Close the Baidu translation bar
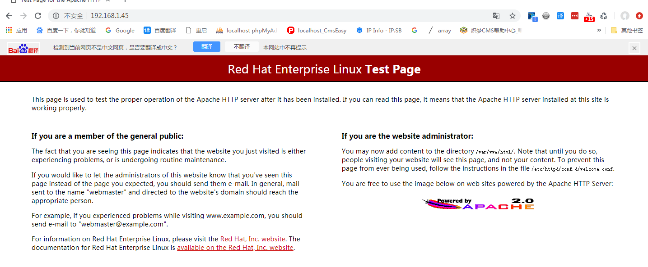Viewport: 648px width, 267px height. pos(634,48)
